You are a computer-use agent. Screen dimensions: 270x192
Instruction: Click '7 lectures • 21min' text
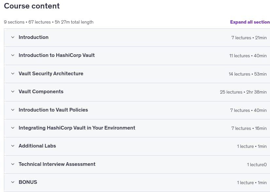[x=249, y=38]
